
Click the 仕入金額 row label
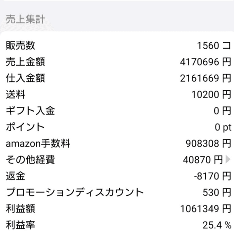click(25, 78)
